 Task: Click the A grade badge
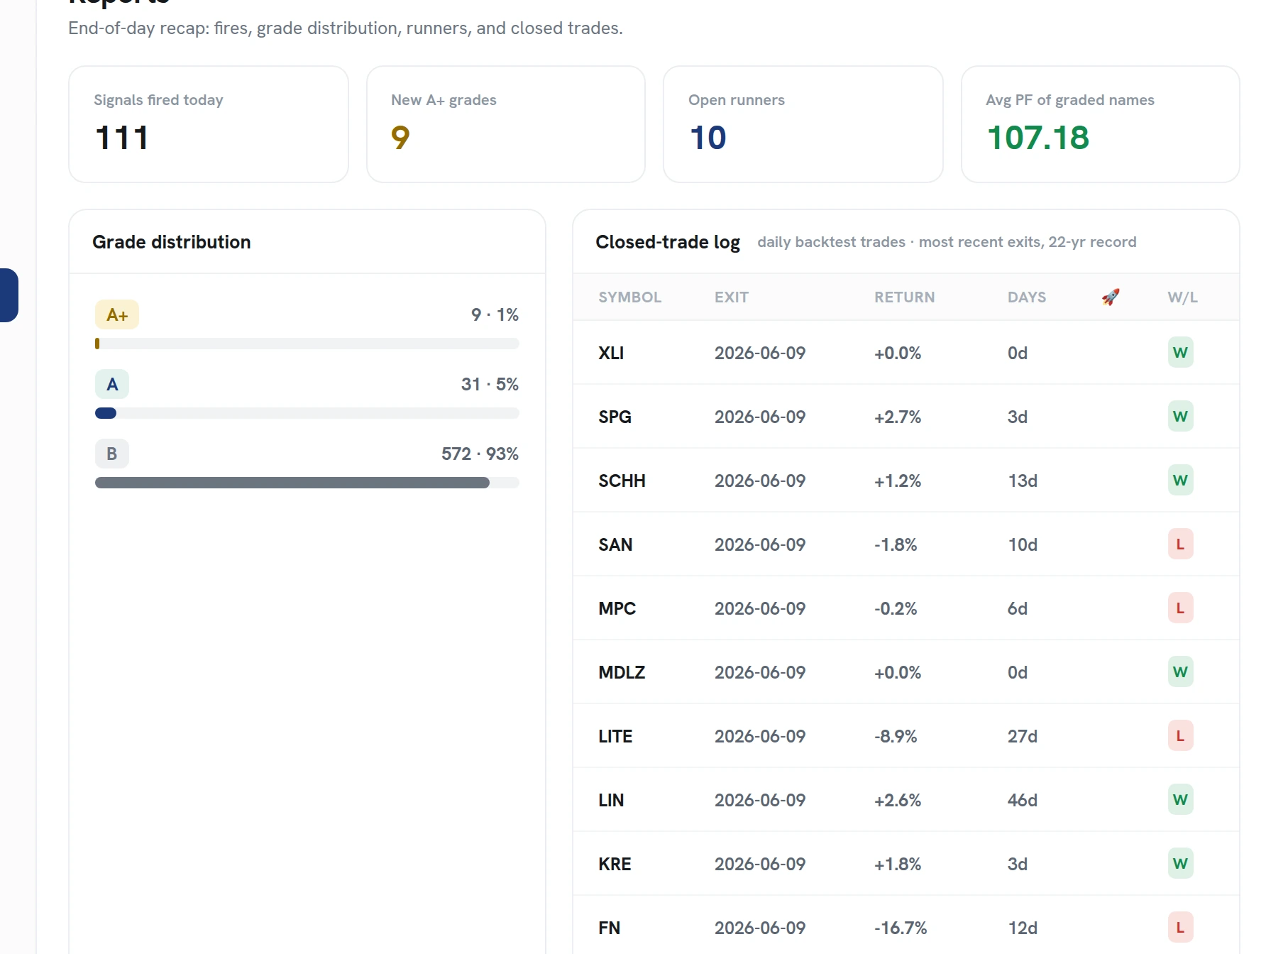pyautogui.click(x=112, y=384)
